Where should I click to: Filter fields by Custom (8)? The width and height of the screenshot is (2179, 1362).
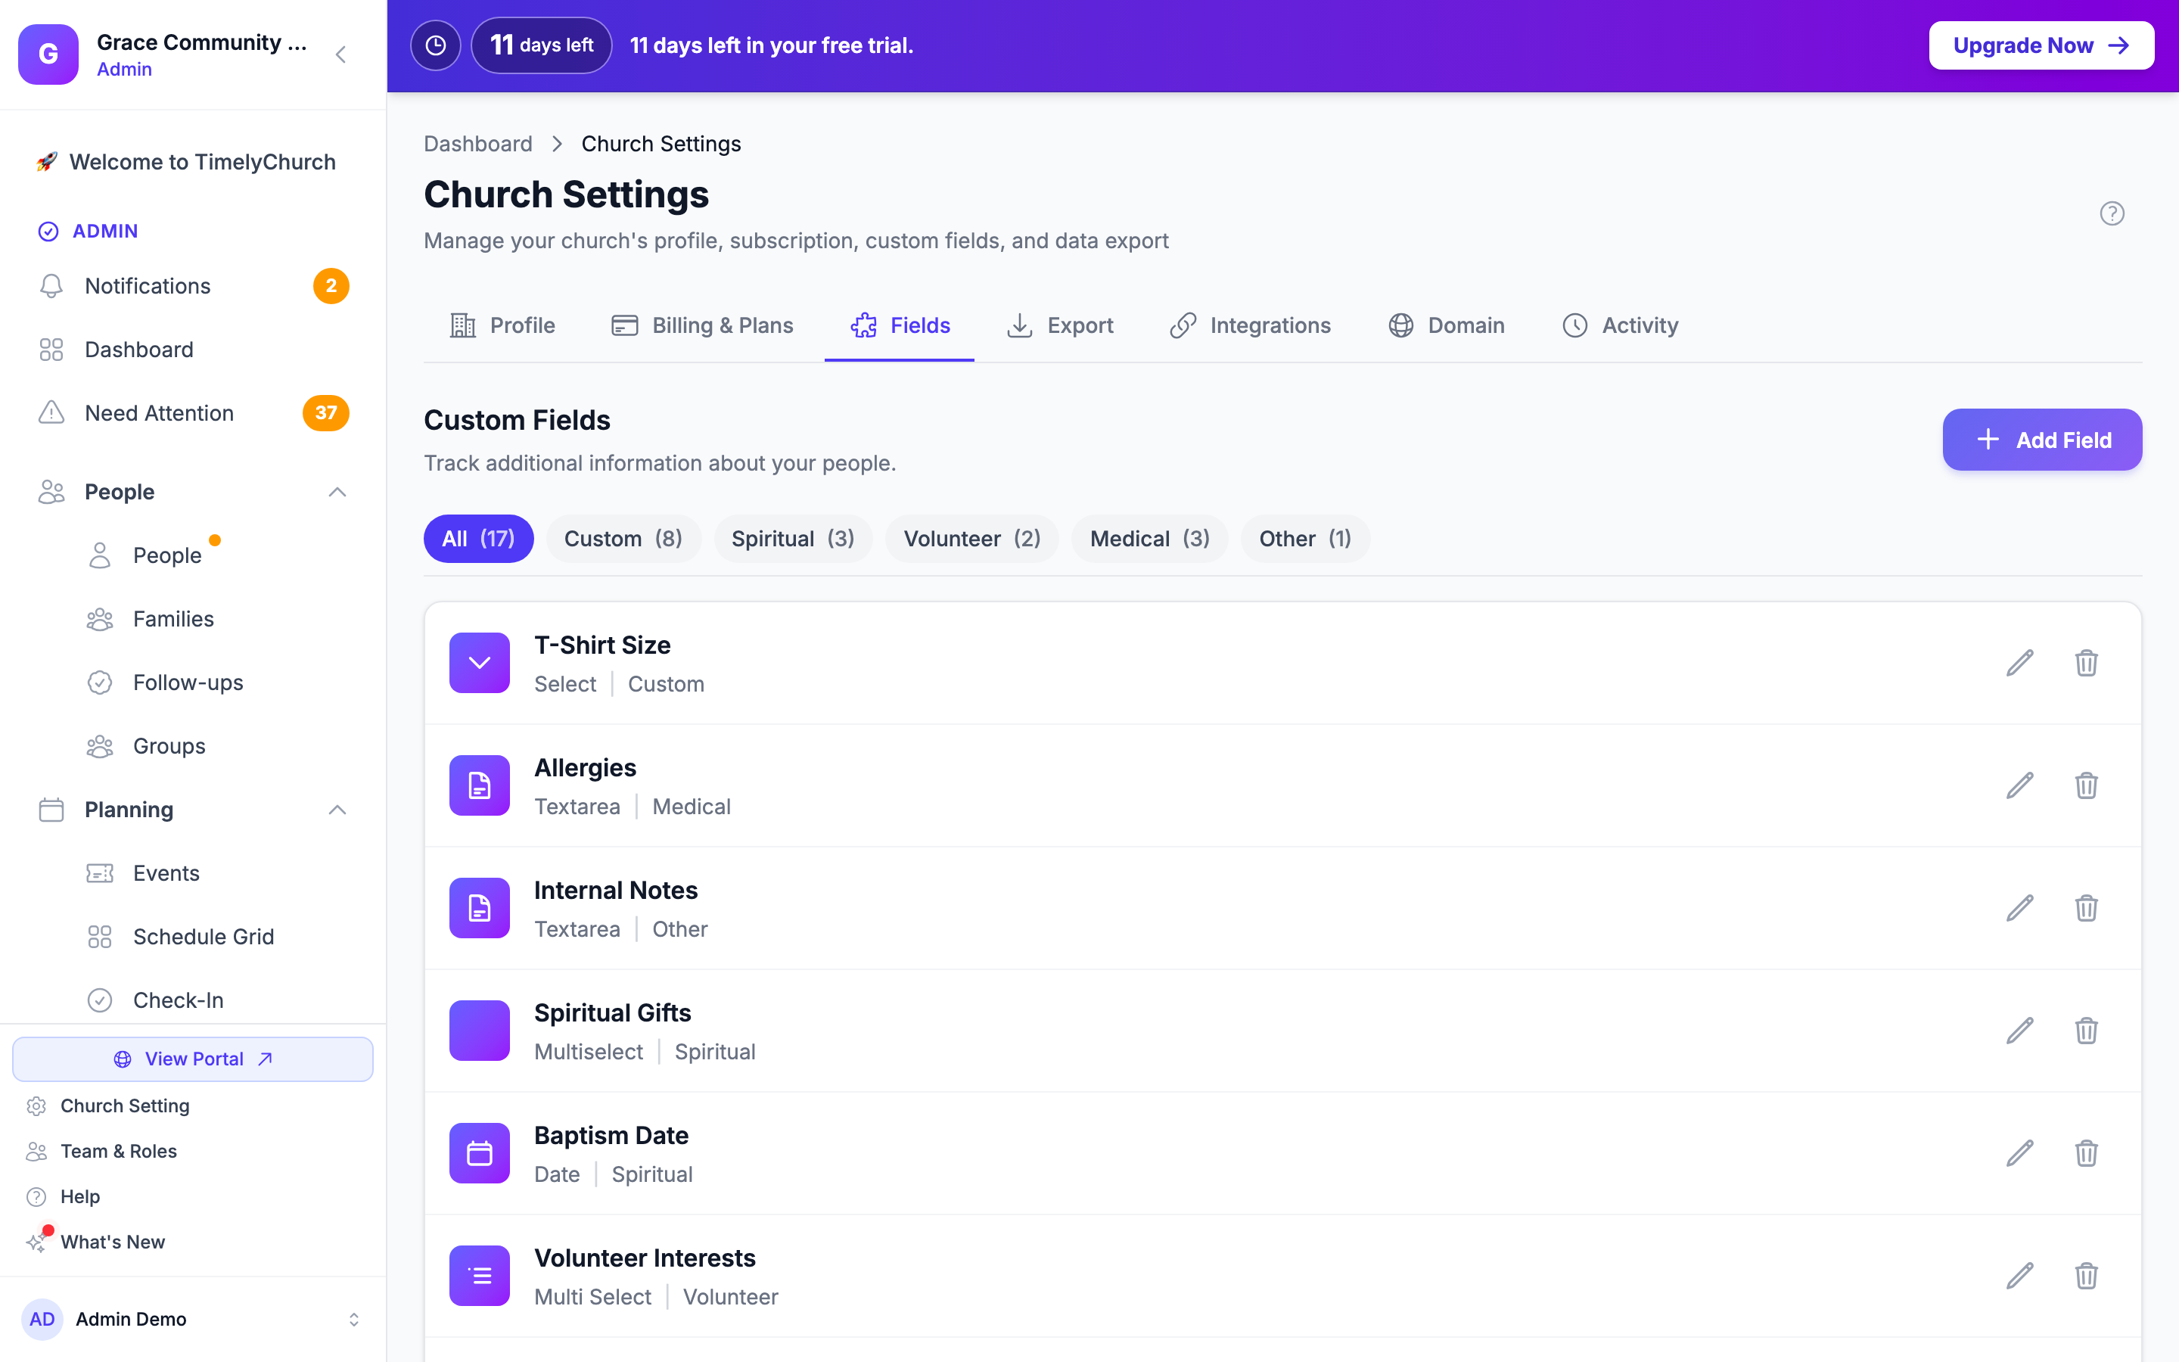tap(623, 539)
